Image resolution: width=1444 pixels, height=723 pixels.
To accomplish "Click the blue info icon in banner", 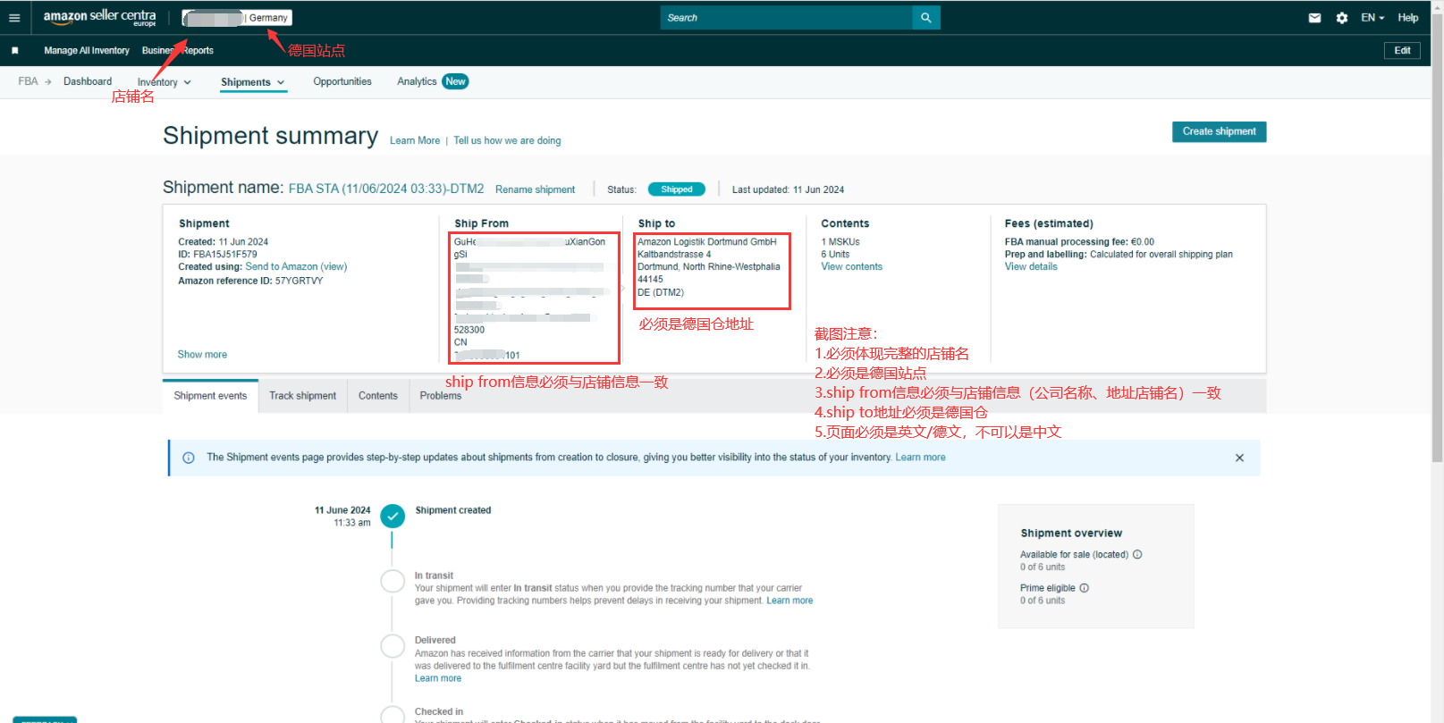I will [x=189, y=458].
